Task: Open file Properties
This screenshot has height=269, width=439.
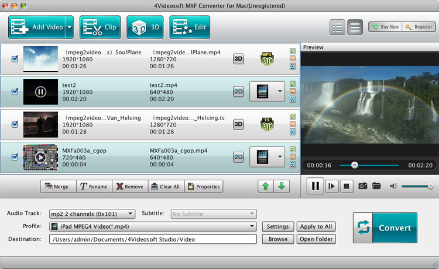Action: (x=204, y=186)
